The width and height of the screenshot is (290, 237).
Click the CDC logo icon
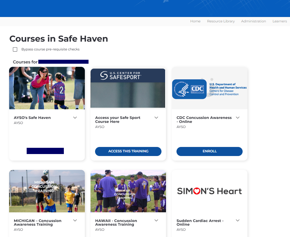pyautogui.click(x=189, y=89)
